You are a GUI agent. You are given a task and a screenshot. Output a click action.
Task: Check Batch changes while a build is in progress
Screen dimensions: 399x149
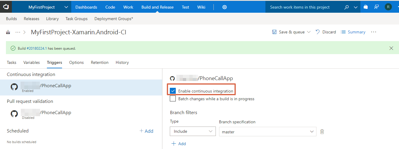coord(173,99)
